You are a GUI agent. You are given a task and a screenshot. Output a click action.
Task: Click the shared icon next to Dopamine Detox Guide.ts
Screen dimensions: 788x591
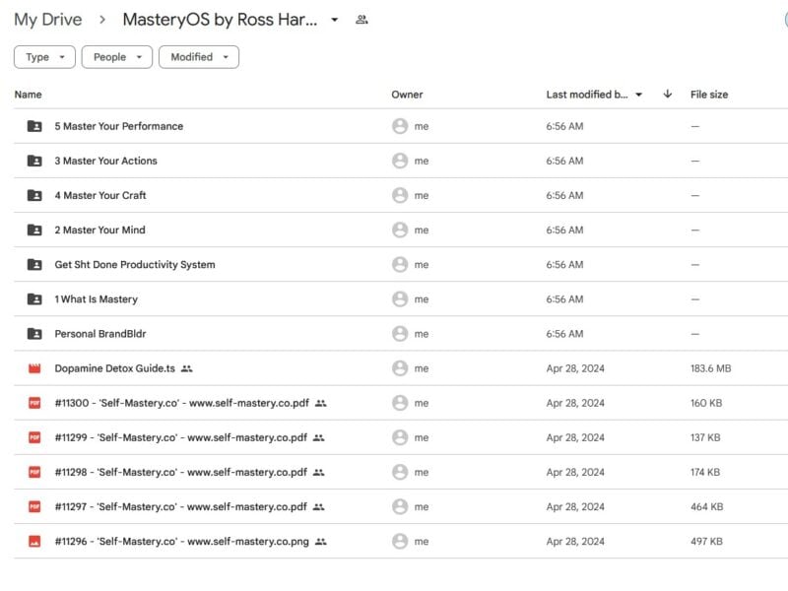pyautogui.click(x=187, y=368)
